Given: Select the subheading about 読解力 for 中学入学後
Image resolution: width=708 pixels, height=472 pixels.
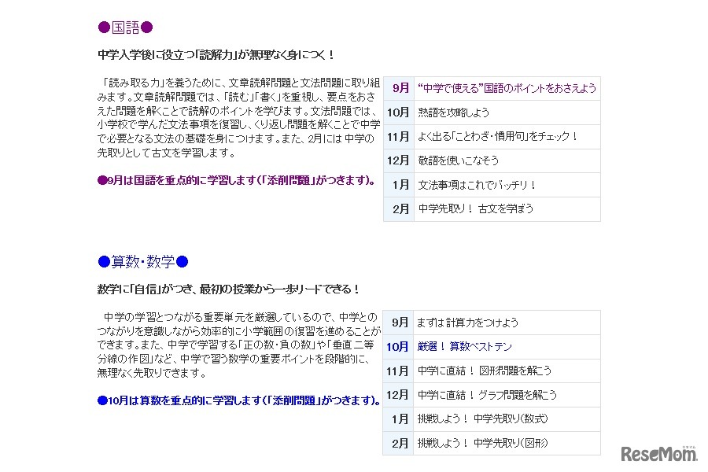Looking at the screenshot, I should 216,55.
